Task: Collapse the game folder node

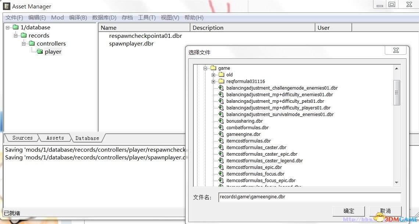Action: point(205,68)
